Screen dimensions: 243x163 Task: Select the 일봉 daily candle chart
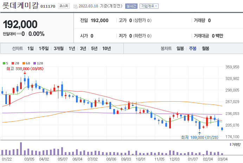click(180, 48)
